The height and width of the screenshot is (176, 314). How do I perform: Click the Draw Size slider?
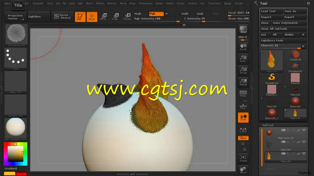[x=239, y=18]
